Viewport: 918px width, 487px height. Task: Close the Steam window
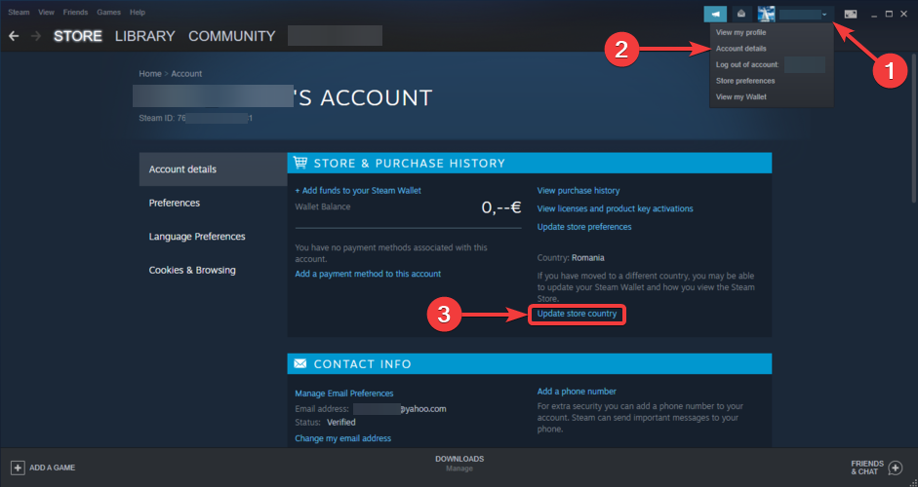tap(904, 14)
